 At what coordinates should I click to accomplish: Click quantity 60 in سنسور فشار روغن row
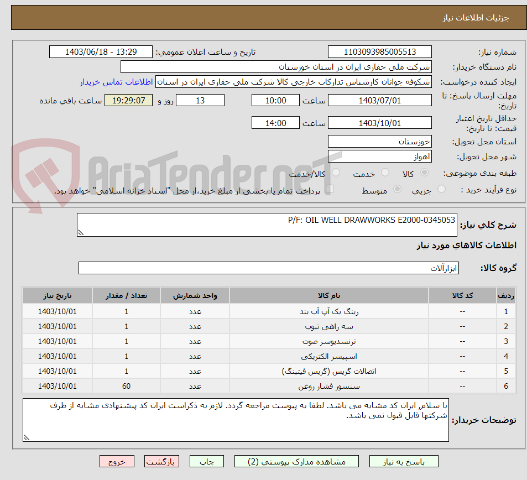point(127,386)
